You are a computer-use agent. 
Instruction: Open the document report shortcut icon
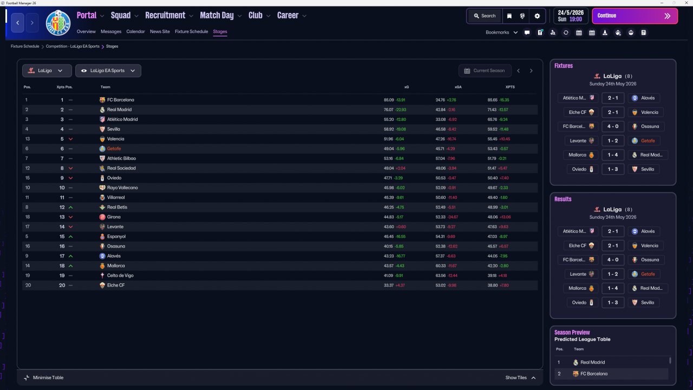point(644,32)
